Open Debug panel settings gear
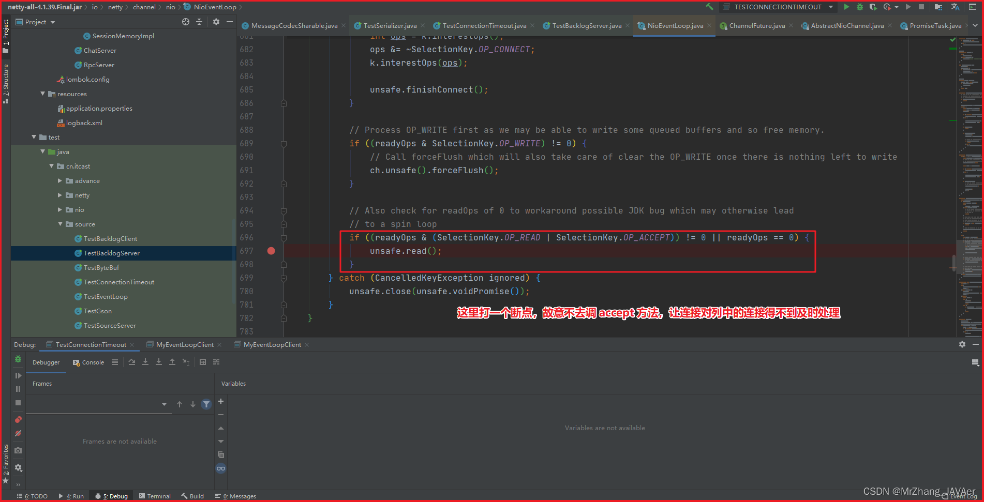This screenshot has height=502, width=984. click(x=962, y=344)
